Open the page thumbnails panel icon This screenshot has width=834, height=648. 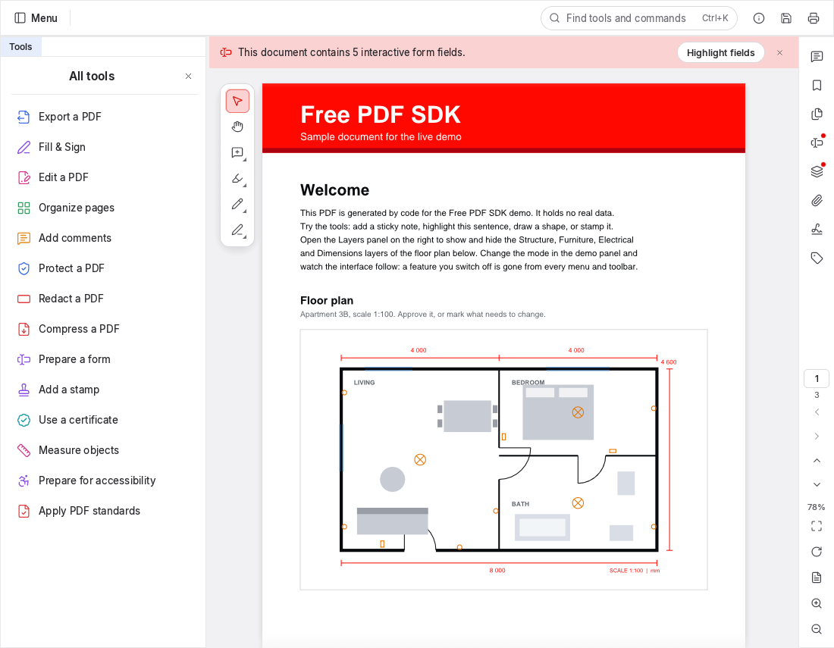pos(817,114)
